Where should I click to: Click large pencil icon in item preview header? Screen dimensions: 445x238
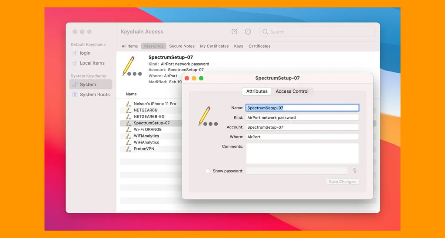pos(132,66)
